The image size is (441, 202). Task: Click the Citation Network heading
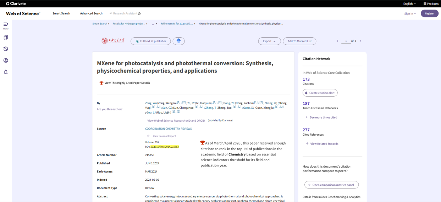coord(316,59)
